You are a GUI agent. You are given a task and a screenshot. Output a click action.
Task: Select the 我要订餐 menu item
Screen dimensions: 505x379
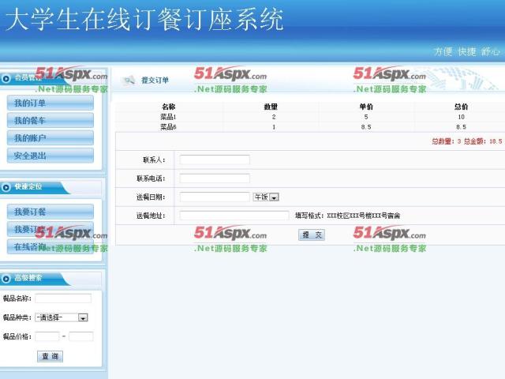pos(50,212)
